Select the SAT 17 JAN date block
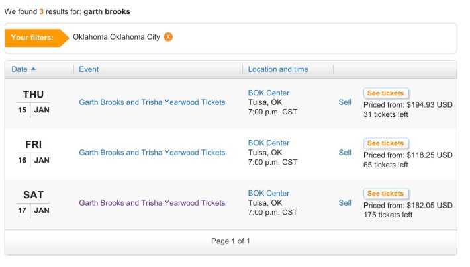The height and width of the screenshot is (267, 470). point(33,203)
